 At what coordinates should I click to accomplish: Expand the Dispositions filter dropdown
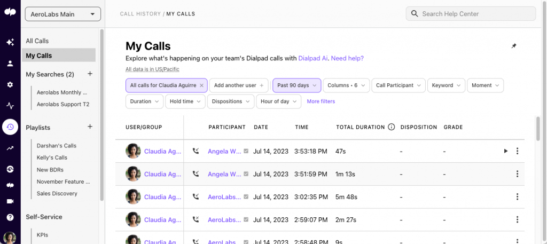pos(230,101)
